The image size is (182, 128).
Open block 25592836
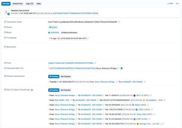coord(55,33)
